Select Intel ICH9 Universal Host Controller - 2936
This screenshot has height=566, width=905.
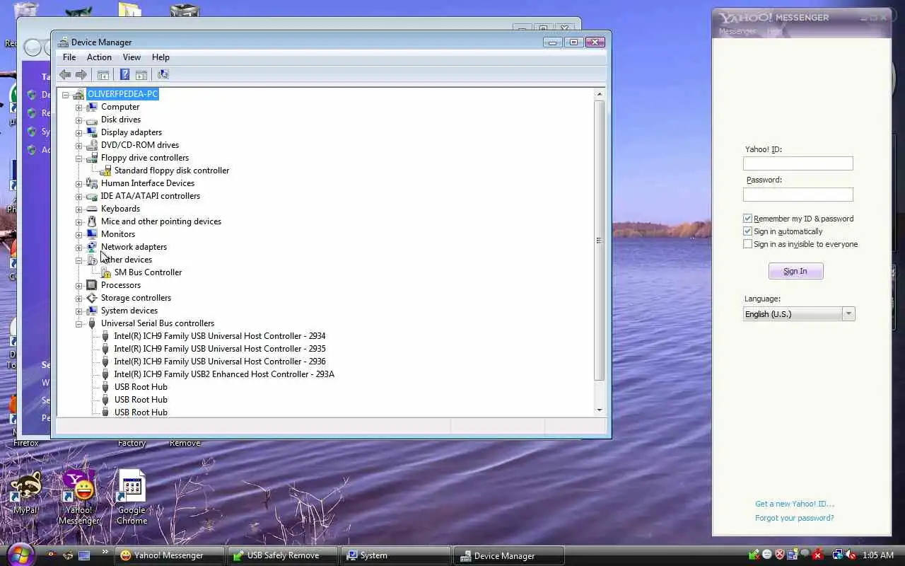(x=220, y=362)
